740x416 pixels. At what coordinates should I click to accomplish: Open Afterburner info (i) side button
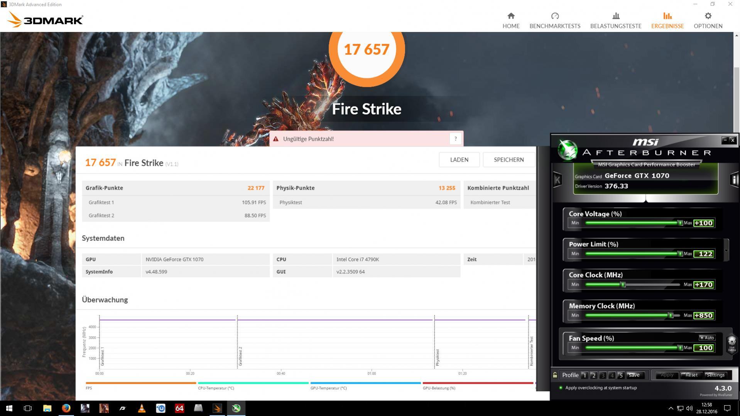[x=734, y=180]
